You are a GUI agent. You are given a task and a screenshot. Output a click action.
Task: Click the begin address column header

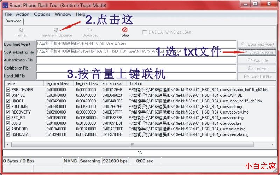(x=87, y=83)
